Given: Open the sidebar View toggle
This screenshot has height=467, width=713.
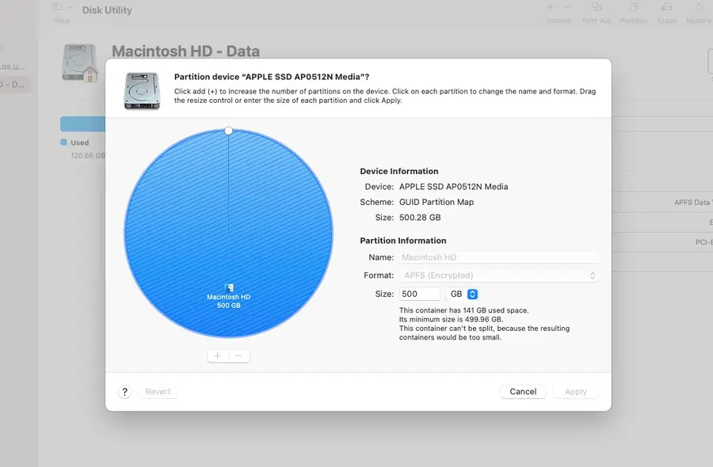Looking at the screenshot, I should click(x=58, y=7).
